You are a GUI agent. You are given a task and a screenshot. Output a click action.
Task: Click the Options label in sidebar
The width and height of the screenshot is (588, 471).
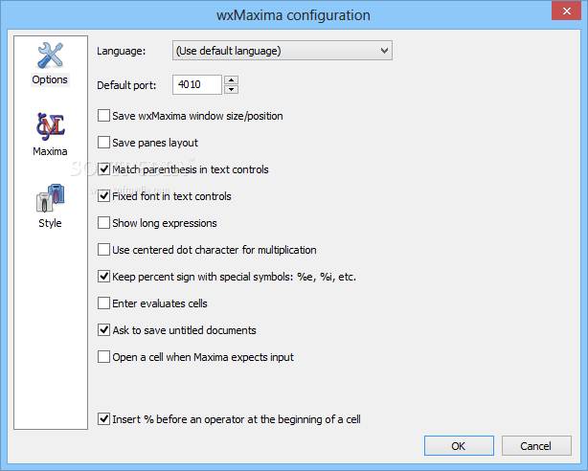tap(50, 79)
